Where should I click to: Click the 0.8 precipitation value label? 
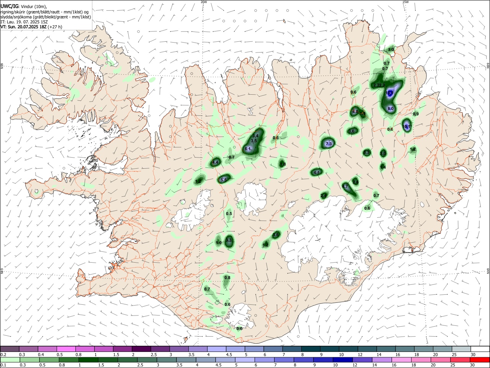pos(227,278)
